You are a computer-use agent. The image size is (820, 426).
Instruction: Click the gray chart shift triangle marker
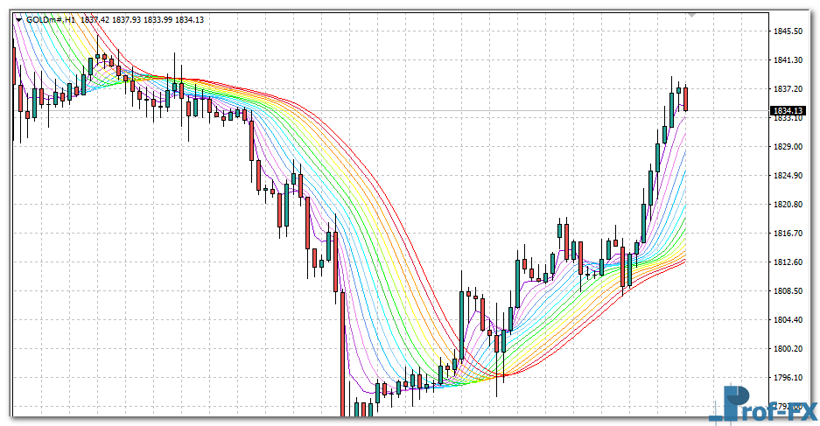pyautogui.click(x=693, y=16)
